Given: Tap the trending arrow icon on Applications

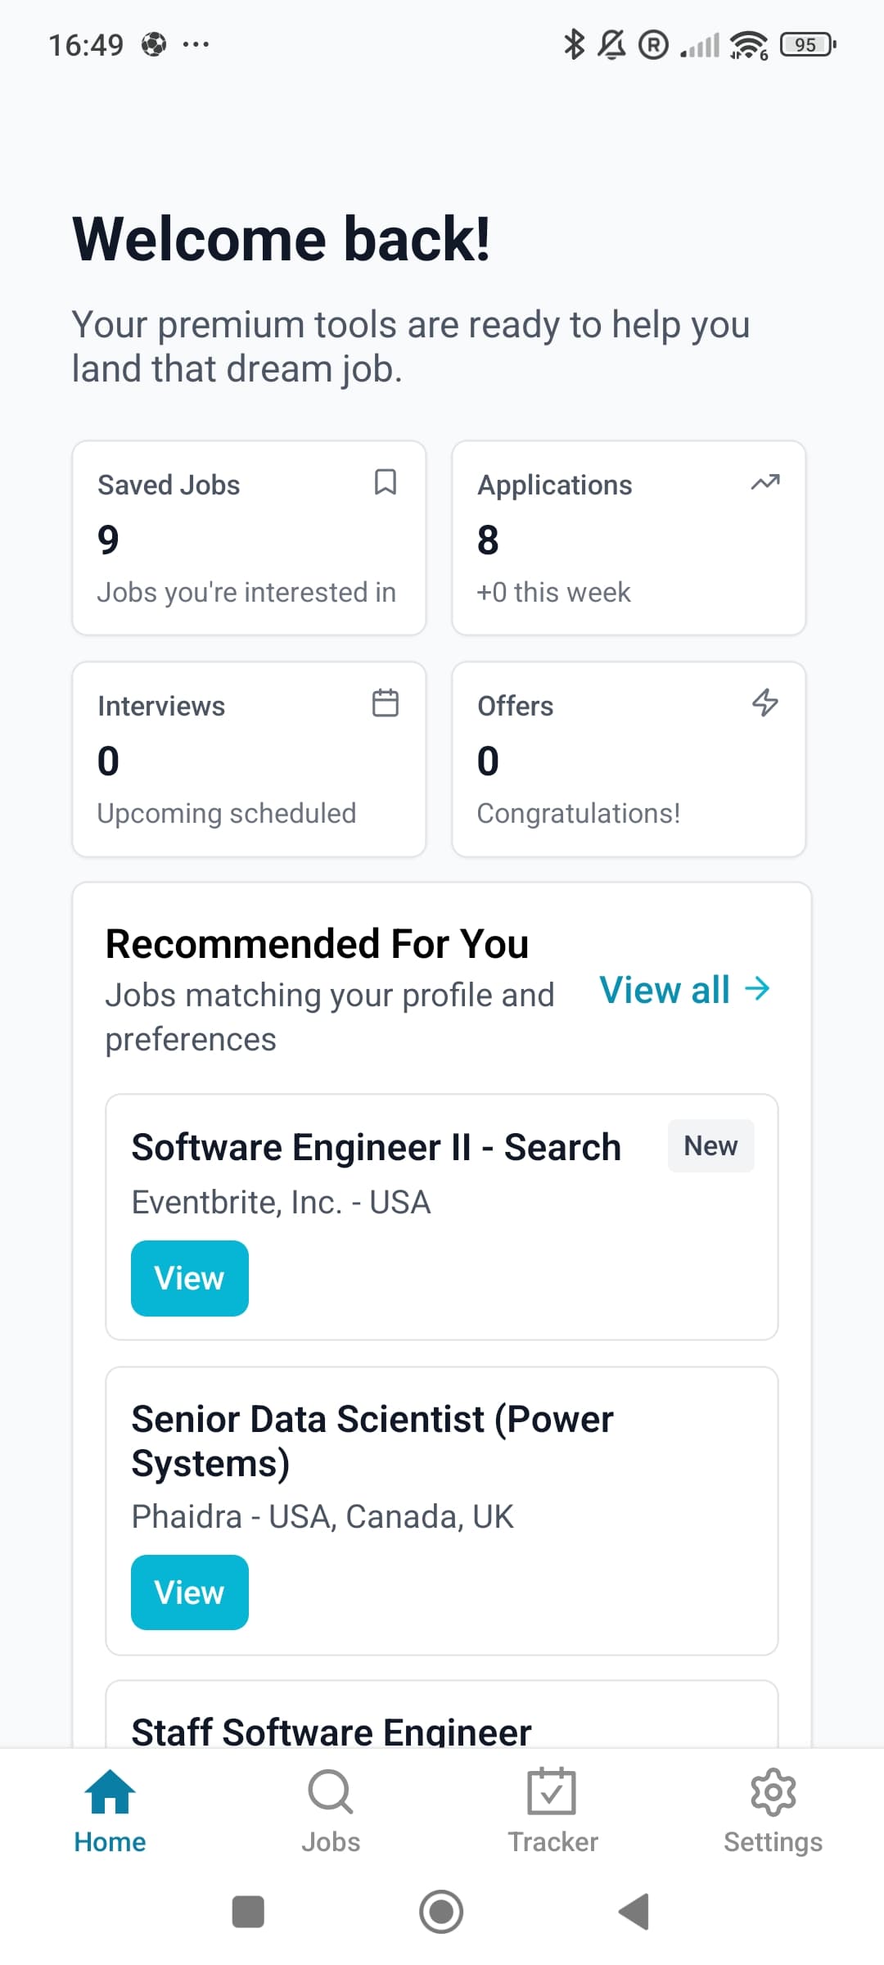Looking at the screenshot, I should (x=765, y=482).
